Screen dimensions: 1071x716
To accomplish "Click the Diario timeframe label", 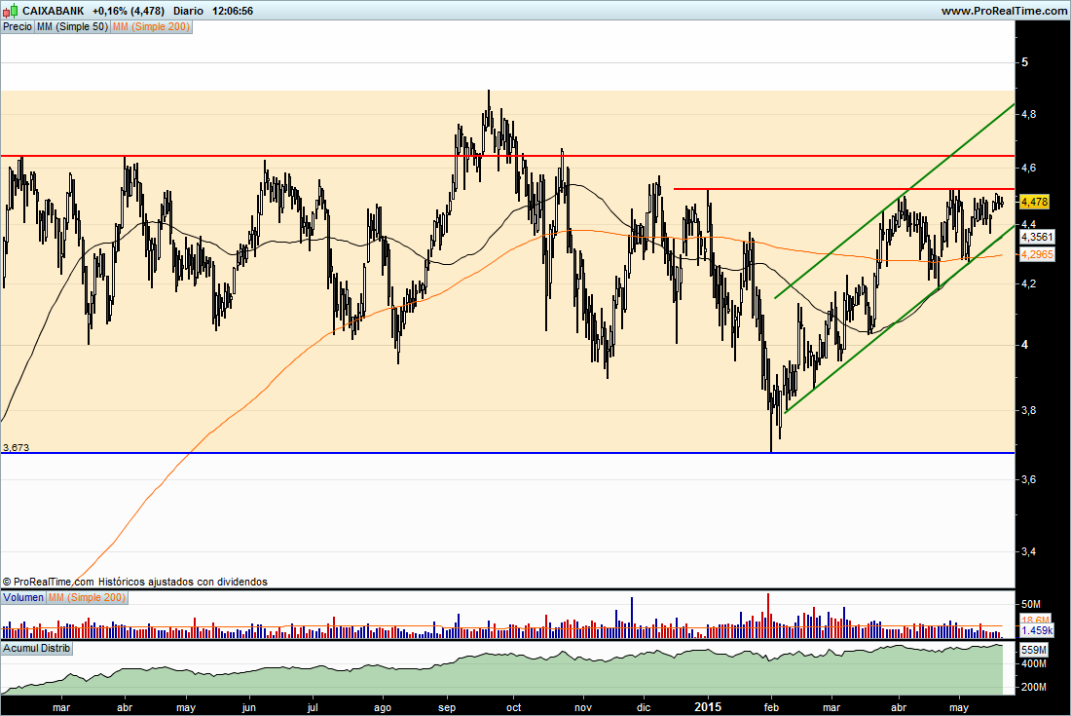I will tap(189, 11).
